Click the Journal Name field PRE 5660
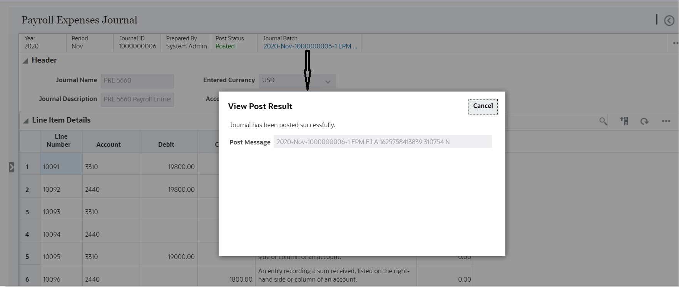Viewport: 679px width, 287px height. coord(137,81)
